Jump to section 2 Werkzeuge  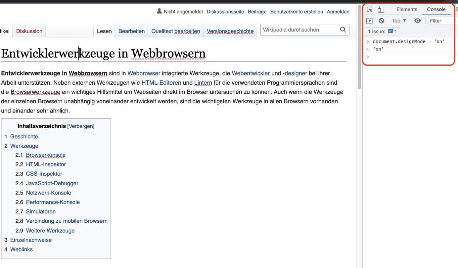click(x=24, y=146)
